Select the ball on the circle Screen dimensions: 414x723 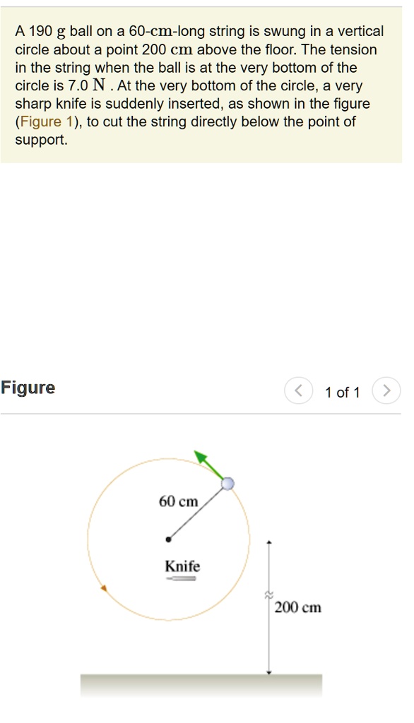[x=228, y=482]
